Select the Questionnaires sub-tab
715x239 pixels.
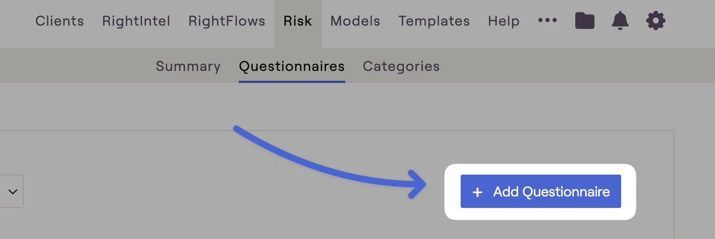(292, 67)
